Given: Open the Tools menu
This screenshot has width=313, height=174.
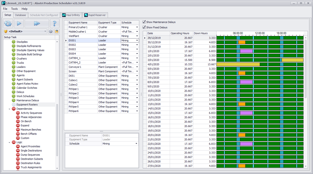Looking at the screenshot, I should click(x=14, y=9).
